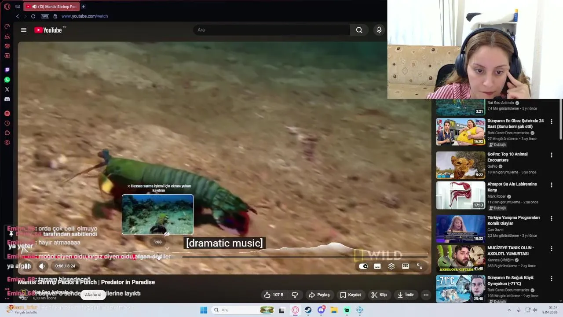Open Twitch in the sidebar
563x317 pixels.
(x=7, y=70)
